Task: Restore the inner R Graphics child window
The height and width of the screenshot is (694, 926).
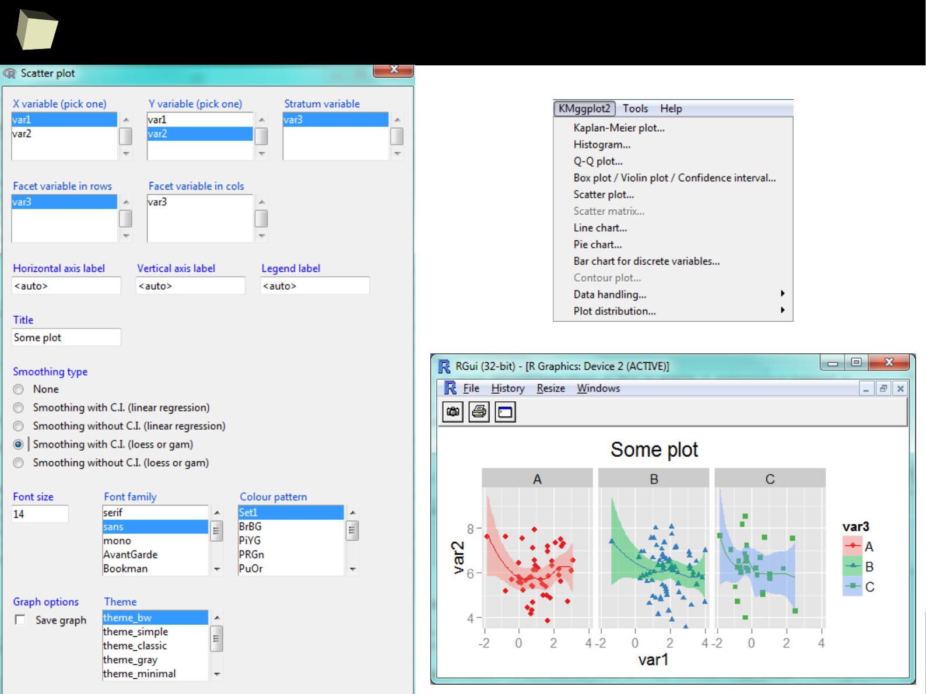Action: click(x=883, y=388)
